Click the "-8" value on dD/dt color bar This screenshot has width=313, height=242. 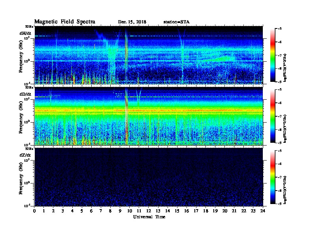[x=280, y=130]
